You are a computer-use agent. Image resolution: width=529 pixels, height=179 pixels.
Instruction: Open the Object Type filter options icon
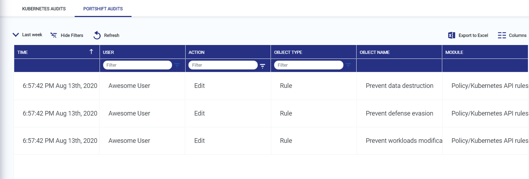click(348, 65)
